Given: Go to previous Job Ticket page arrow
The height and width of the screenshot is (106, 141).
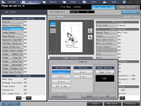Looking at the screenshot, I should click(19, 98).
